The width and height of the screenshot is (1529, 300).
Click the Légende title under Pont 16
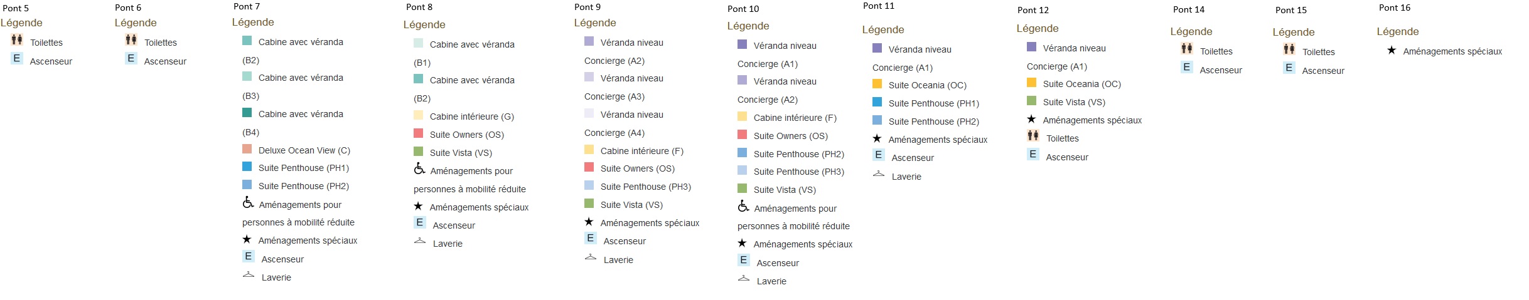click(1398, 31)
